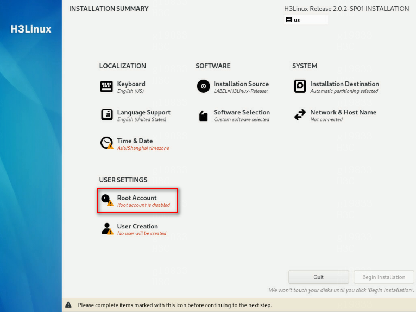The height and width of the screenshot is (312, 416).
Task: Open the Software Selection package icon
Action: tap(204, 116)
